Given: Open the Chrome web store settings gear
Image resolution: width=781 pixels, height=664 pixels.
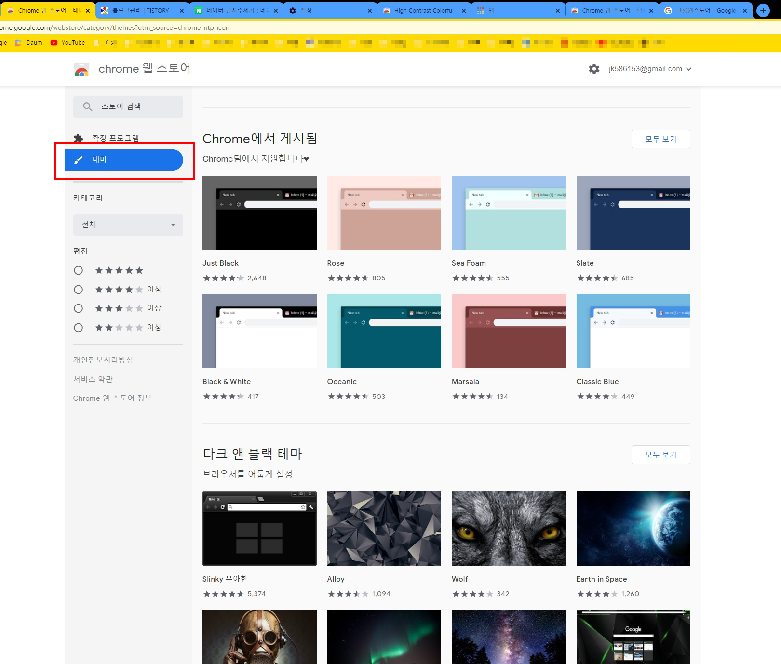Looking at the screenshot, I should click(594, 69).
